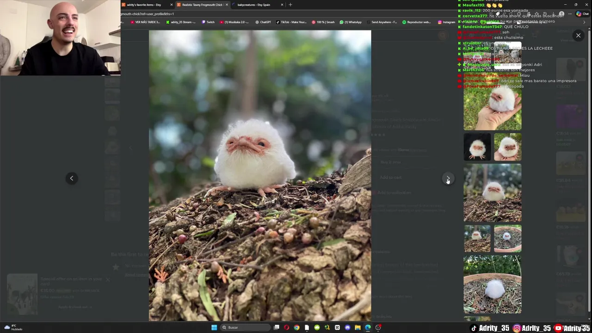This screenshot has width=592, height=333.
Task: Launch Opera from the taskbar
Action: coord(287,327)
